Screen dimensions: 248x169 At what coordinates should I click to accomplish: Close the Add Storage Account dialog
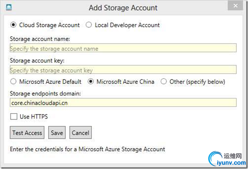[236, 7]
